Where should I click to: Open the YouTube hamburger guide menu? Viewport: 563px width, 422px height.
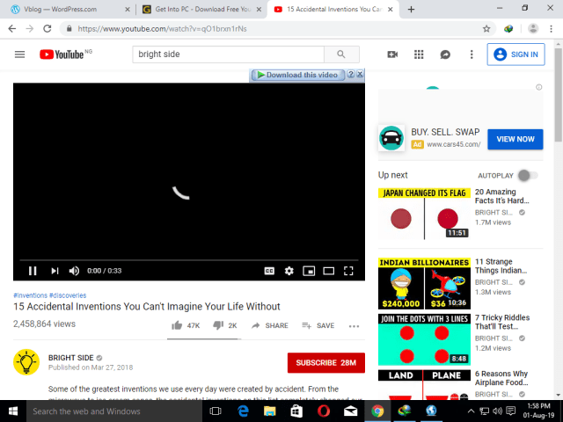(20, 55)
